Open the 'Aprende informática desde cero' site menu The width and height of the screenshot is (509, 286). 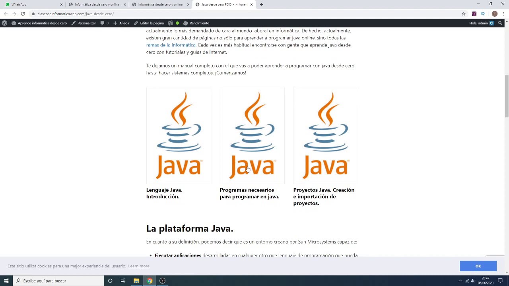[39, 23]
